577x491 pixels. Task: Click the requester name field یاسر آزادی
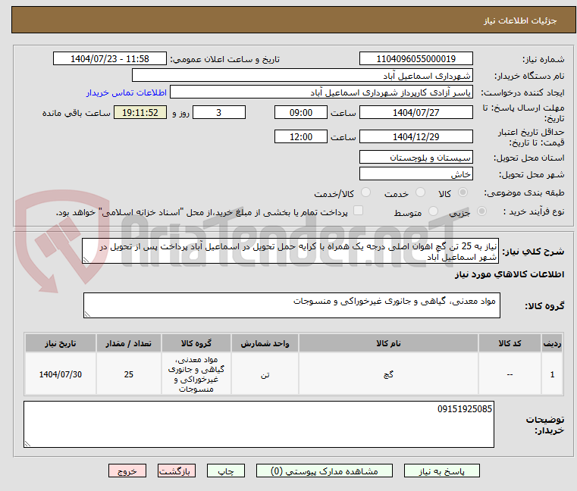[321, 92]
